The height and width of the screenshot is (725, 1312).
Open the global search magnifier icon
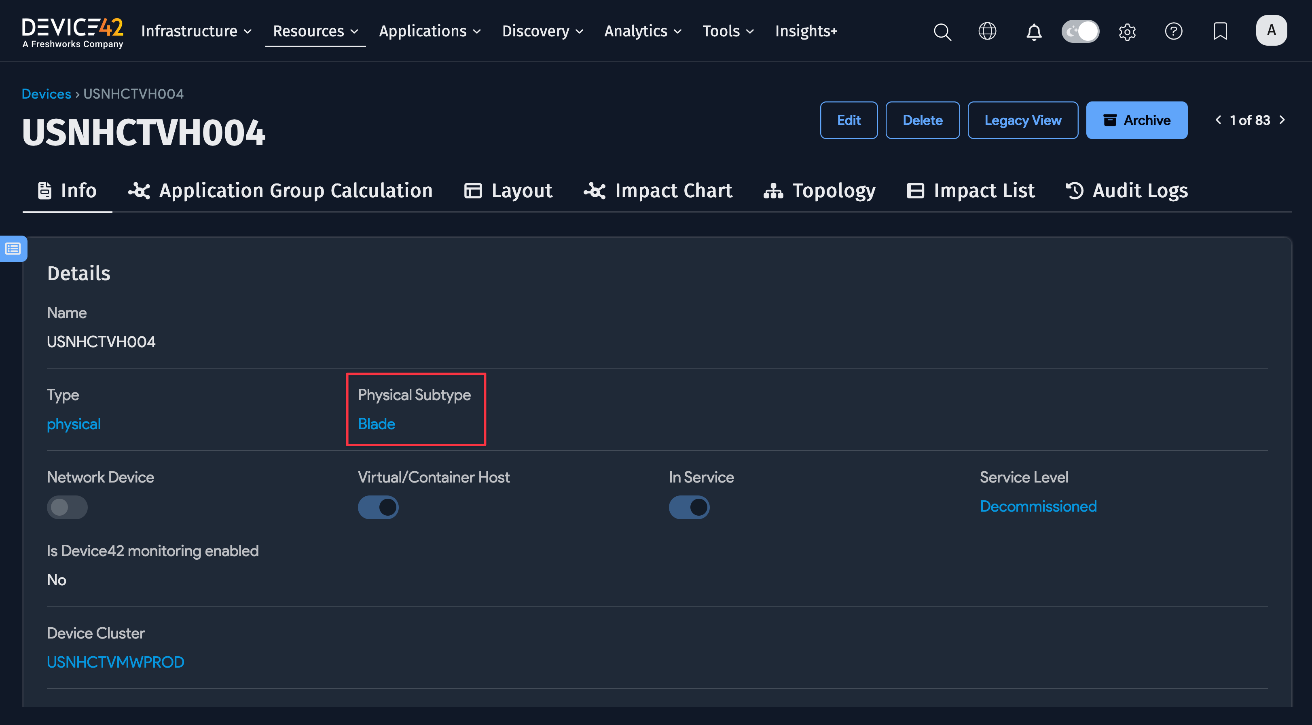[x=942, y=32]
